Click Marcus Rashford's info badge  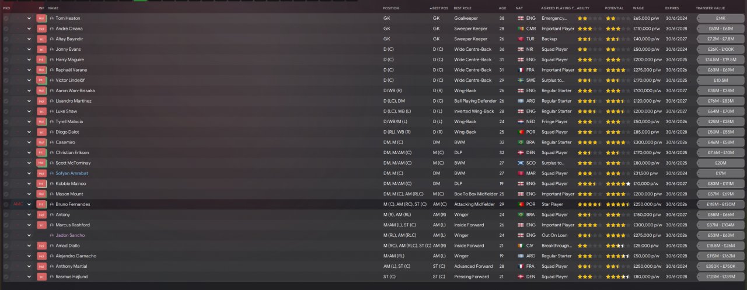tap(41, 225)
